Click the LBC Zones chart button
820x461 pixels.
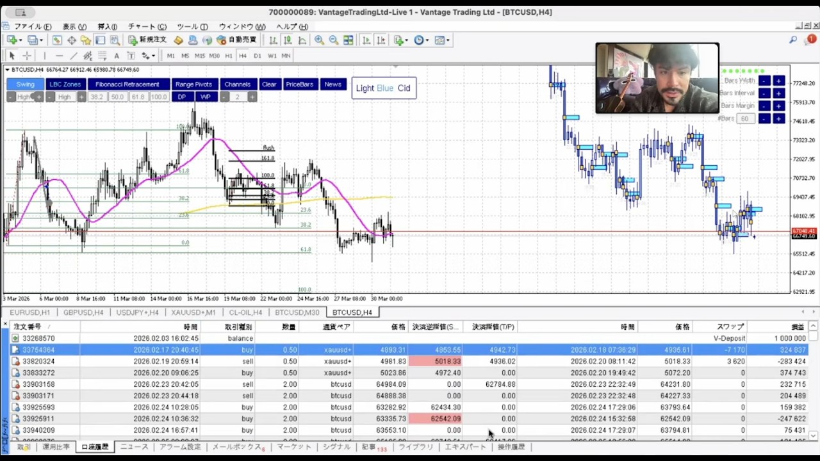pos(65,85)
